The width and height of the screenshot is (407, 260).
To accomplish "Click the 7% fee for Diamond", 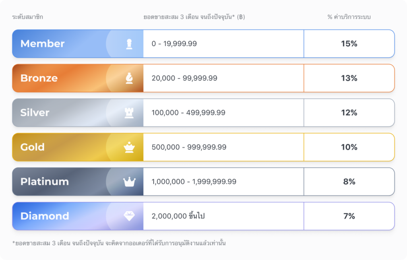I will point(349,216).
